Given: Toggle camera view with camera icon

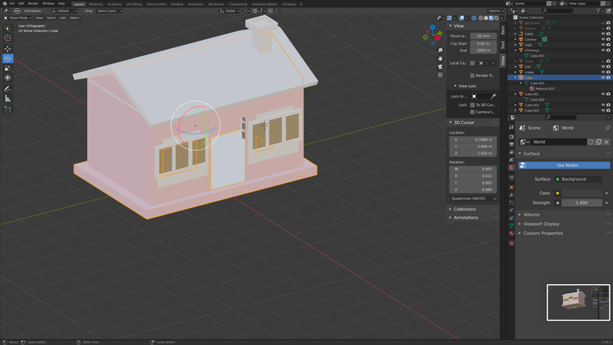Looking at the screenshot, I should [x=440, y=67].
